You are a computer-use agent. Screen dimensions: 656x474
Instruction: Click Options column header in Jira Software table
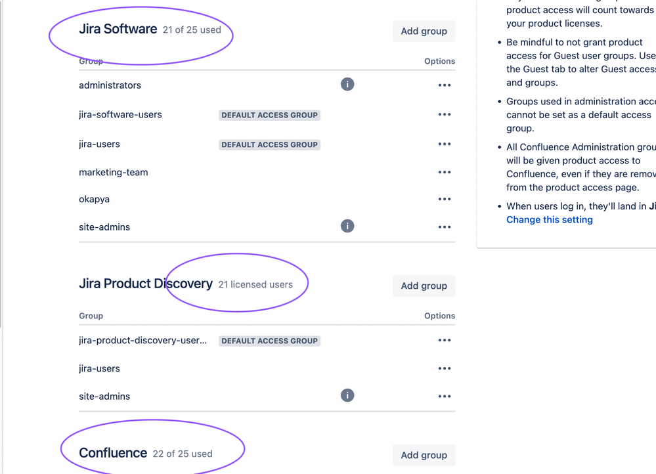click(439, 61)
